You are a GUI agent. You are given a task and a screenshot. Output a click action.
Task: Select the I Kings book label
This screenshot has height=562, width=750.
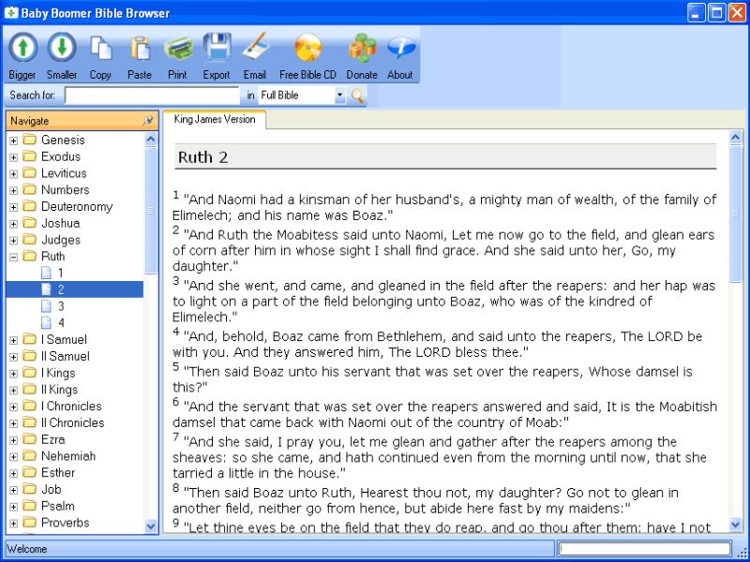click(x=58, y=373)
